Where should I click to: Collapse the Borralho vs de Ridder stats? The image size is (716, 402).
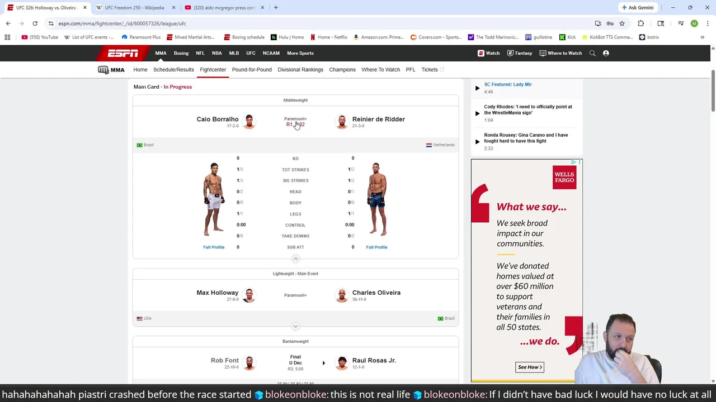pos(295,259)
